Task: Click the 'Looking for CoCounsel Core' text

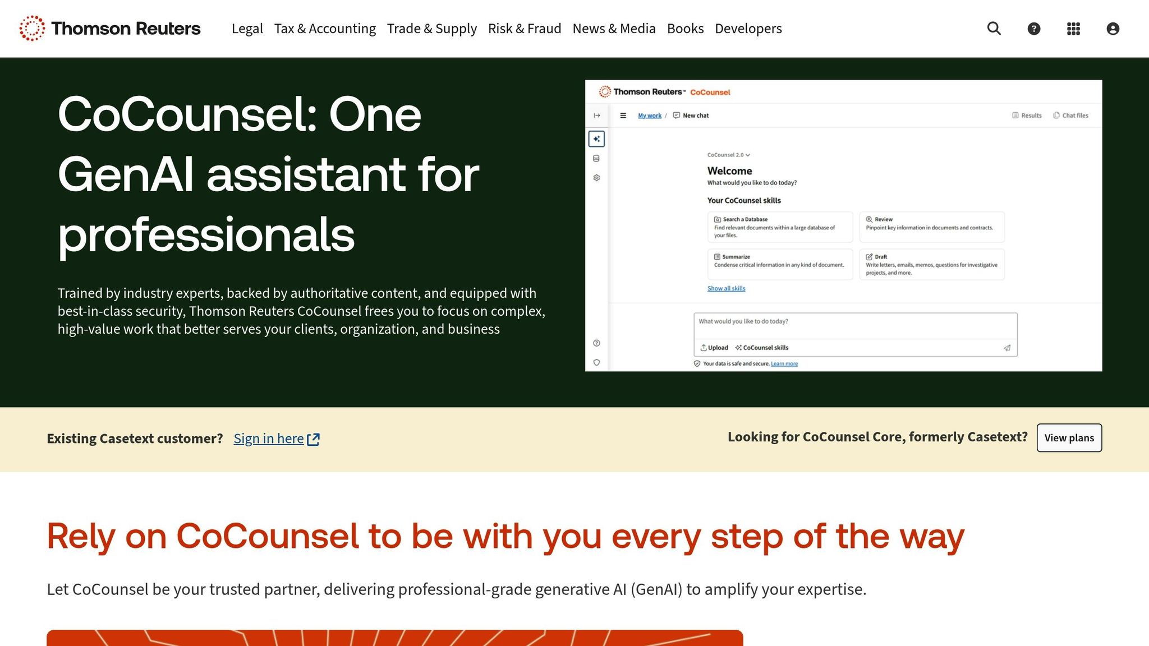Action: pyautogui.click(x=877, y=437)
